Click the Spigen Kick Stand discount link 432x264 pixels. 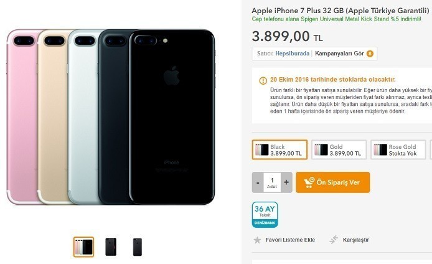tap(336, 19)
